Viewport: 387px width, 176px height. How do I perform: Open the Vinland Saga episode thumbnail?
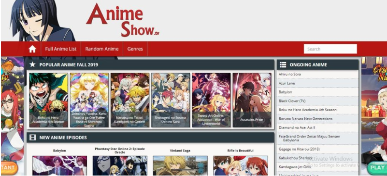(180, 166)
